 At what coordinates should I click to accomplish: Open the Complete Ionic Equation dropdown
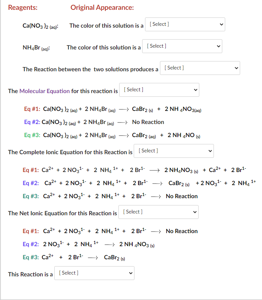174,151
